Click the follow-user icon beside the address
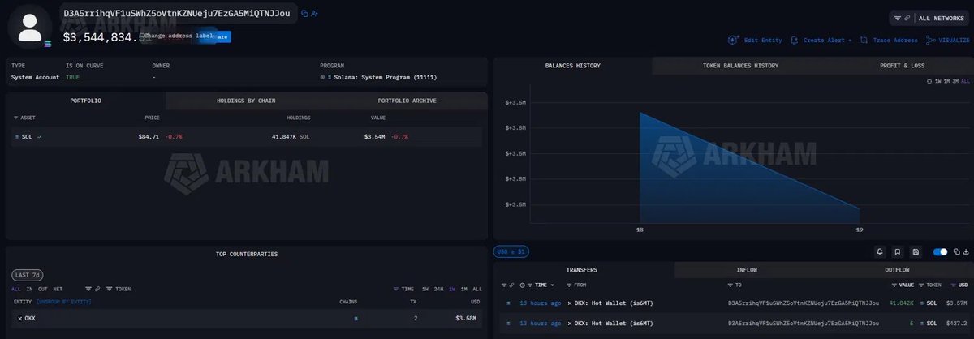Viewport: 974px width, 339px height. pyautogui.click(x=314, y=14)
